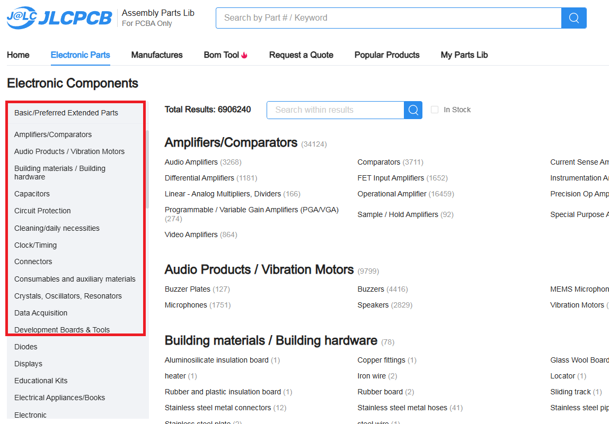Select Clock/Timing in the sidebar
Screen dimensions: 609x424
coord(36,246)
